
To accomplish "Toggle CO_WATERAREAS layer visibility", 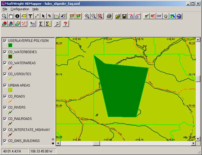I will pyautogui.click(x=5, y=63).
